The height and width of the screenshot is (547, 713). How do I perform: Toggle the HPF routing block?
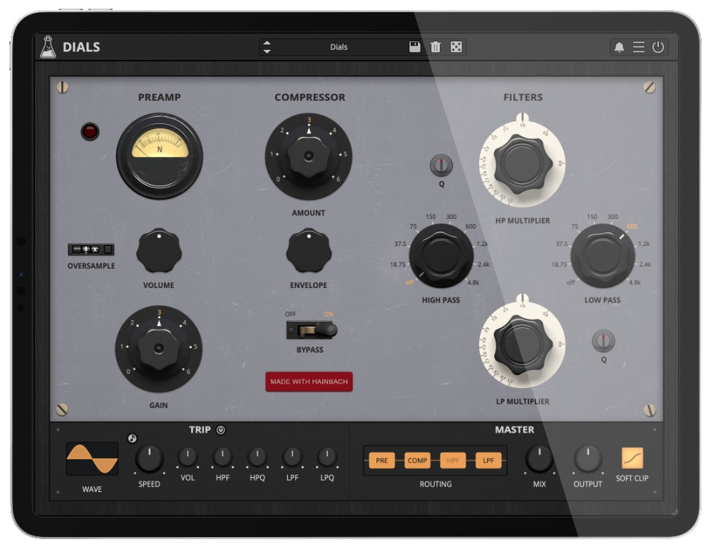click(453, 461)
